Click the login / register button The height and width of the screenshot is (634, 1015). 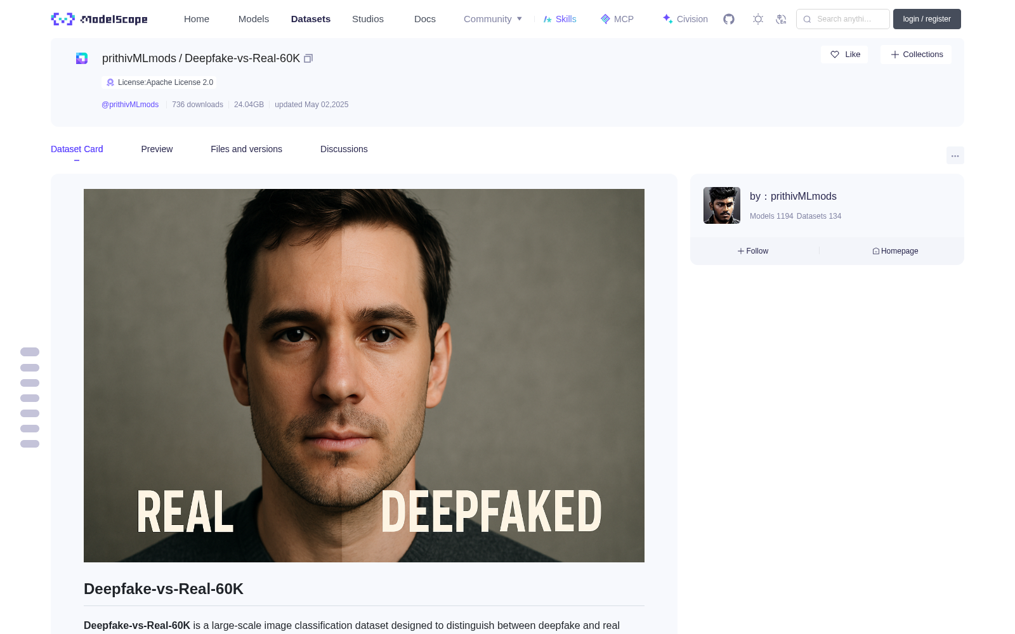pos(927,19)
